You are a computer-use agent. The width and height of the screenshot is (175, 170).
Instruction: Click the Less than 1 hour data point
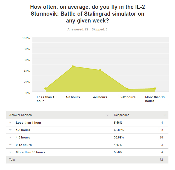[x=45, y=89]
